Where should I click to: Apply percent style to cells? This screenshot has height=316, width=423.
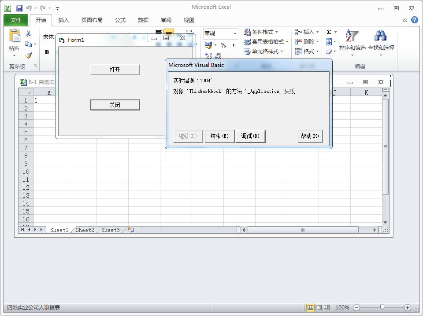(x=223, y=45)
